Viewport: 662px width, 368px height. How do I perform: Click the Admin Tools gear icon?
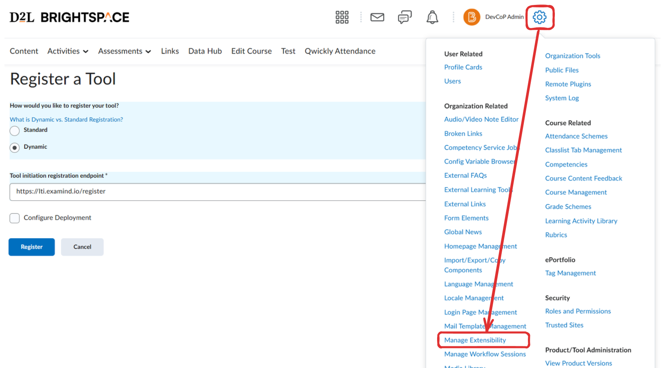pos(539,17)
